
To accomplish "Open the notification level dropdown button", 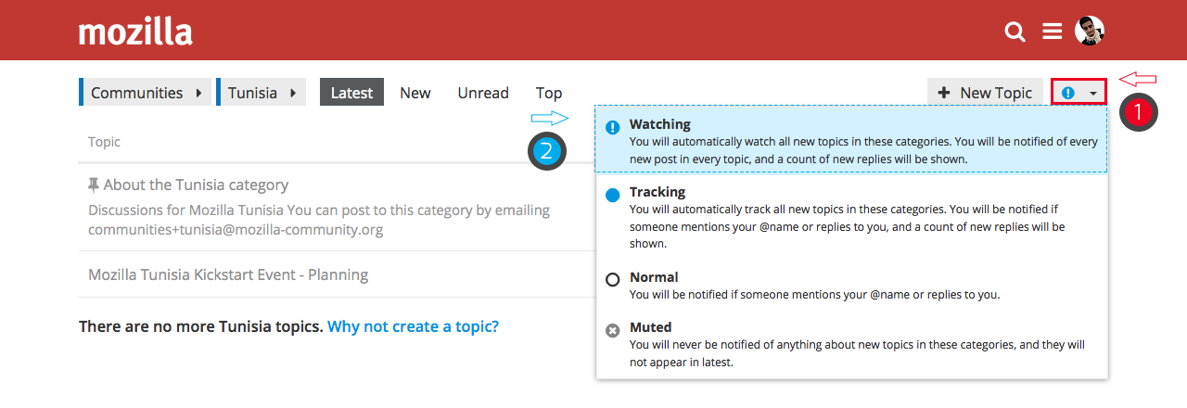I will tap(1079, 93).
